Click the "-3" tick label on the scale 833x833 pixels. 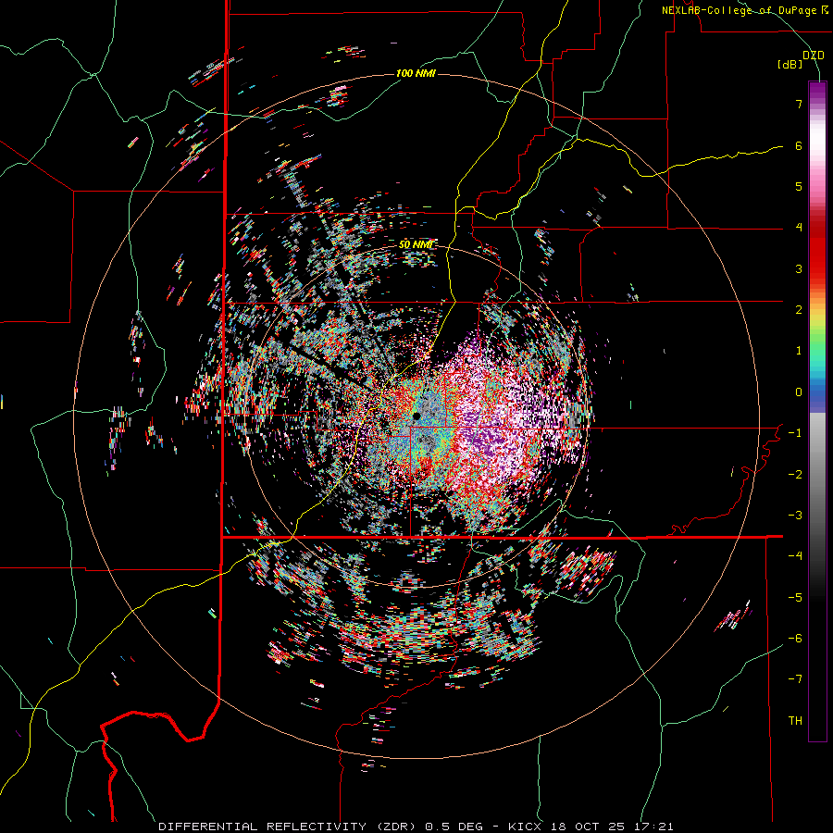[795, 516]
